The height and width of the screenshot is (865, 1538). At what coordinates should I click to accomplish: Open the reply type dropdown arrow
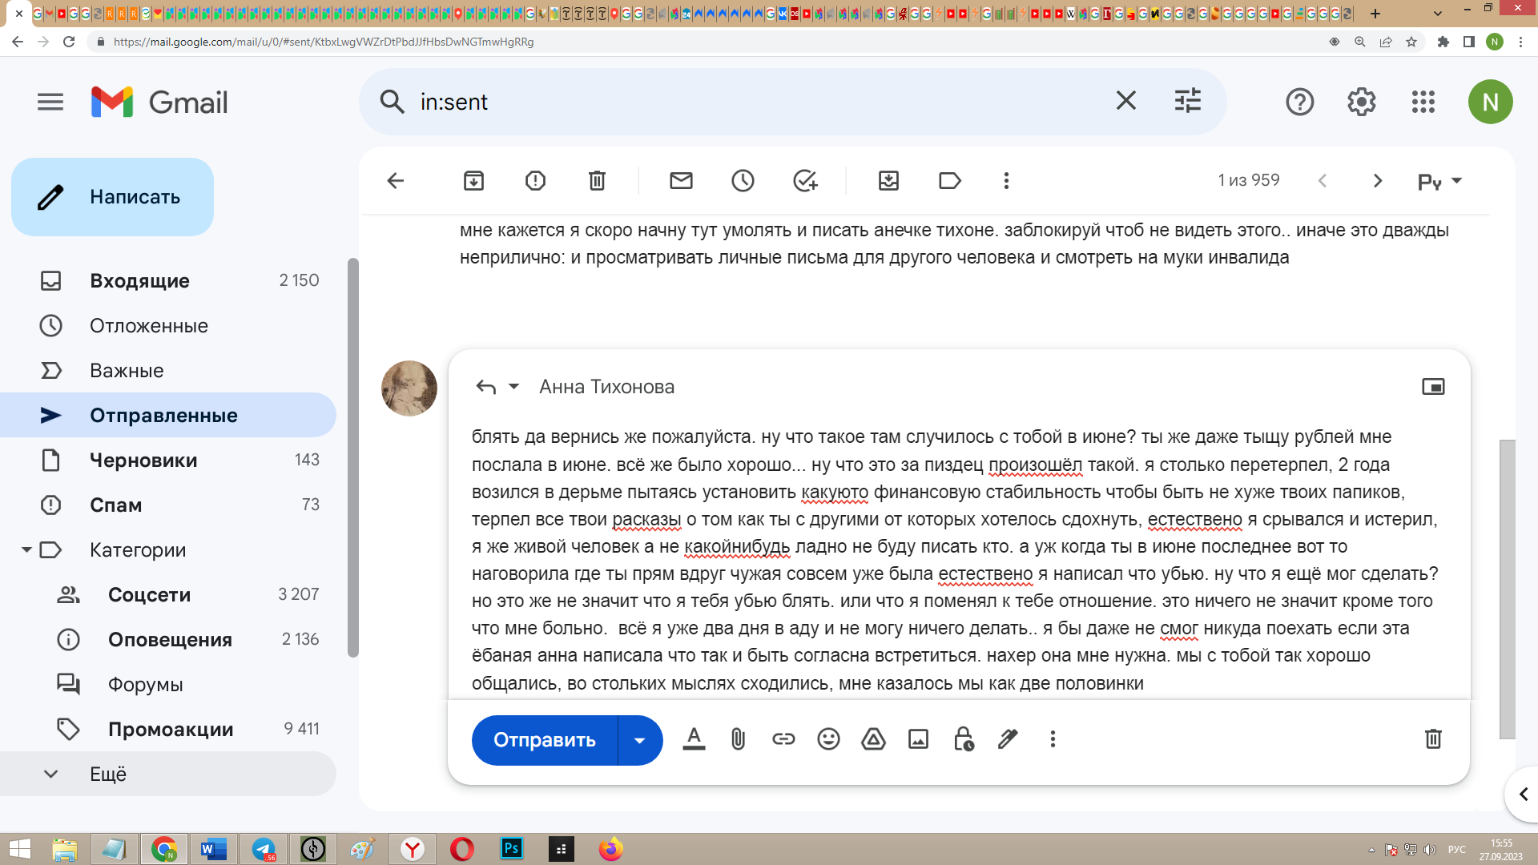point(514,387)
